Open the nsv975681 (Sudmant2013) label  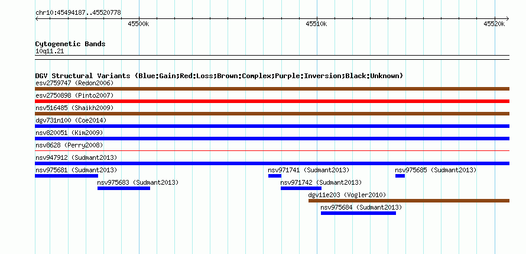[76, 170]
